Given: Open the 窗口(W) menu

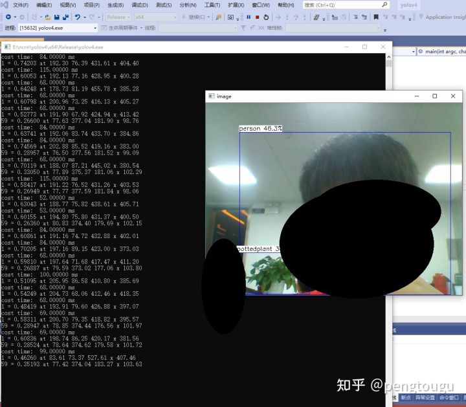Looking at the screenshot, I should [x=261, y=5].
